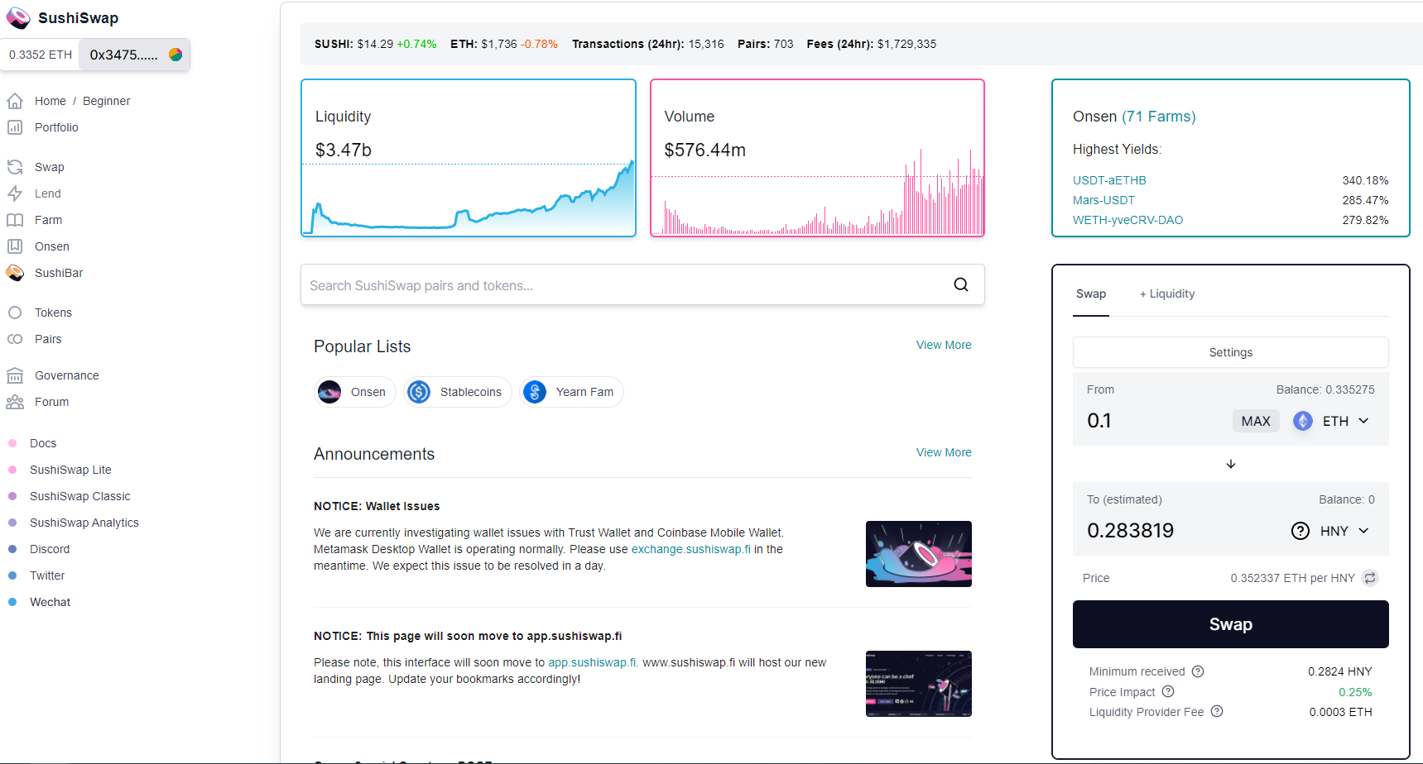Screen dimensions: 1423x764
Task: Open wallet account 0x3475 menu
Action: point(135,55)
